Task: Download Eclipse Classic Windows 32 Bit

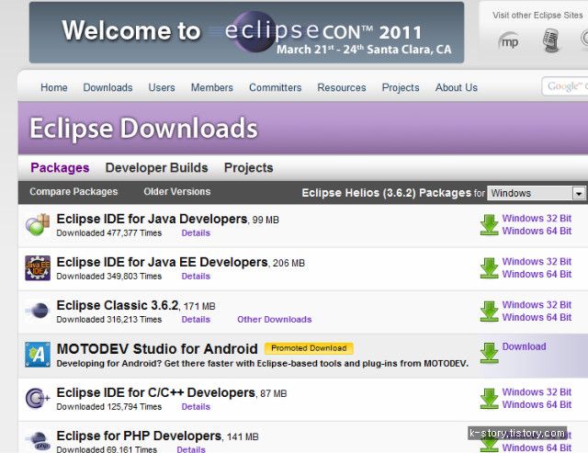Action: click(537, 305)
